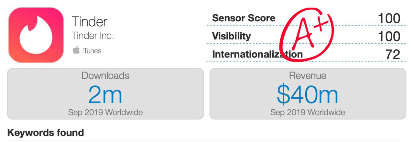Click the Sensor Score value 100

[x=389, y=18]
